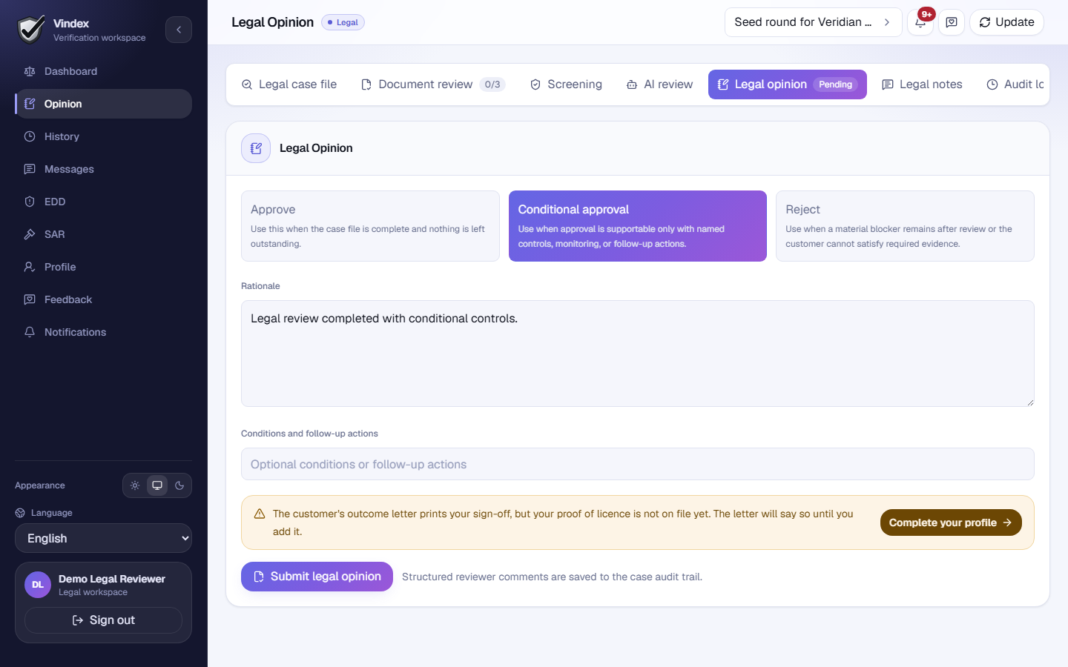
Task: Click the Update button
Action: (x=1006, y=22)
